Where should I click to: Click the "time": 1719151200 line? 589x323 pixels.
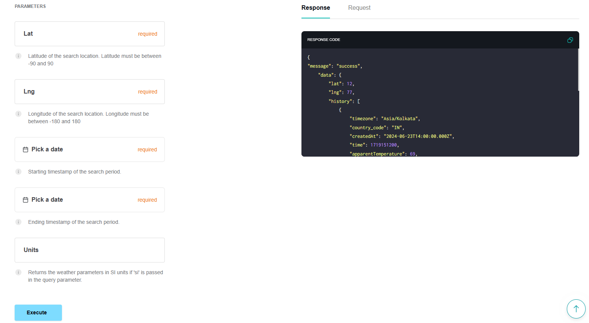tap(374, 145)
